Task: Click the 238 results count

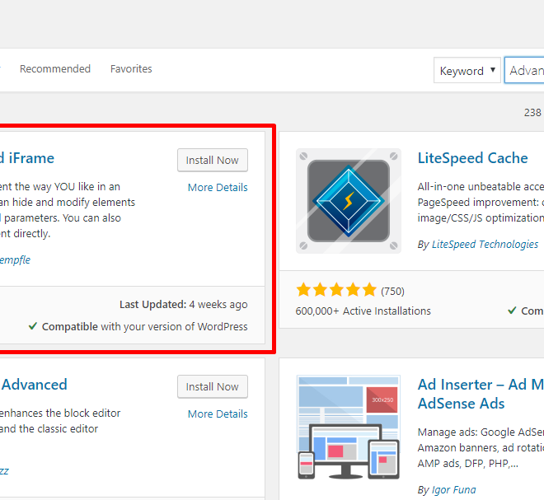Action: tap(532, 112)
